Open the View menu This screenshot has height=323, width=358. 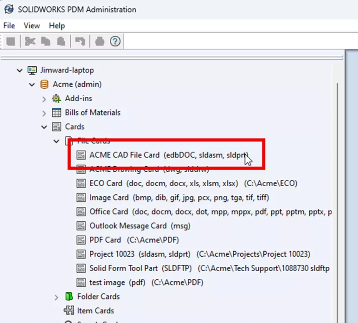coord(31,25)
